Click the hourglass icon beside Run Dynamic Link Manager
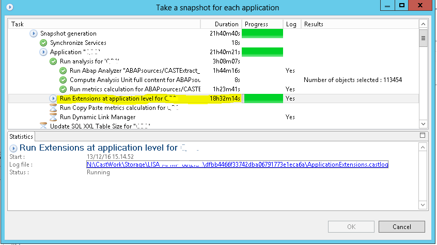The image size is (437, 245). point(53,117)
